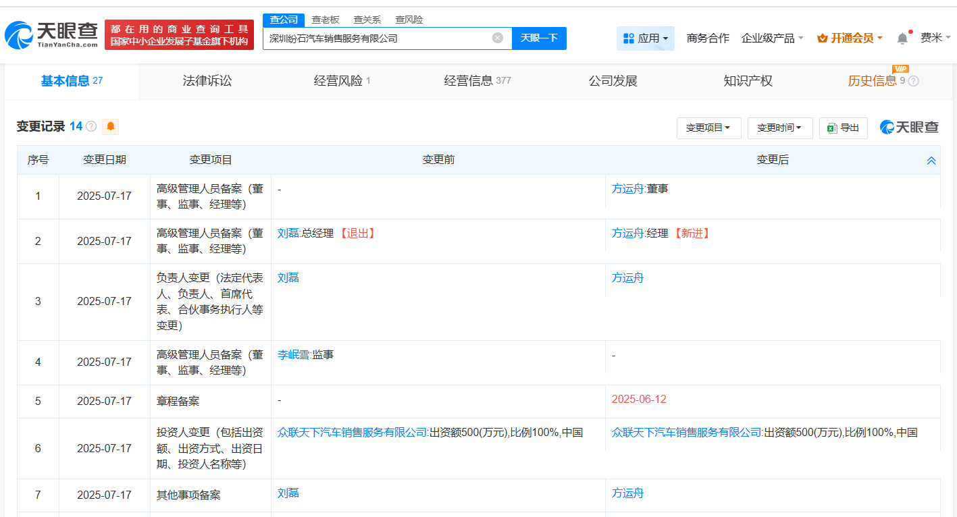Open the 变更时间 filter dropdown
The width and height of the screenshot is (957, 517).
click(x=780, y=128)
